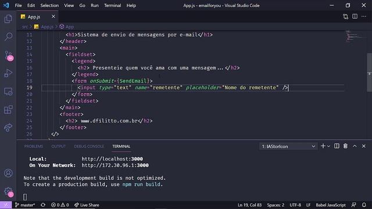The width and height of the screenshot is (372, 209).
Task: Open the Run and Debug view
Action: 8,73
